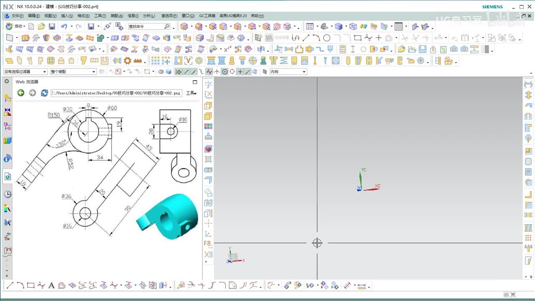
Task: Click the calculator icon in the toolbar
Action: point(343,49)
